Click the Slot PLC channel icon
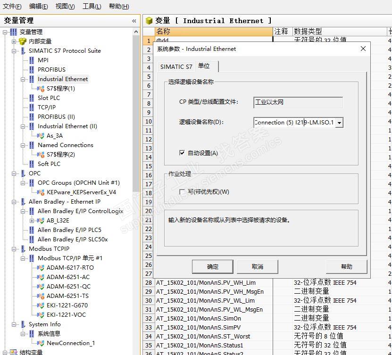The image size is (392, 355). tap(32, 98)
